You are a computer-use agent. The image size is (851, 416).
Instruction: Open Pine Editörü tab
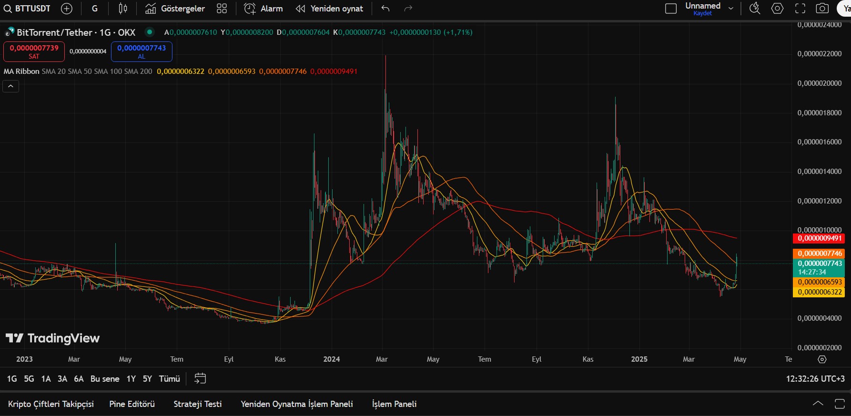pos(132,404)
